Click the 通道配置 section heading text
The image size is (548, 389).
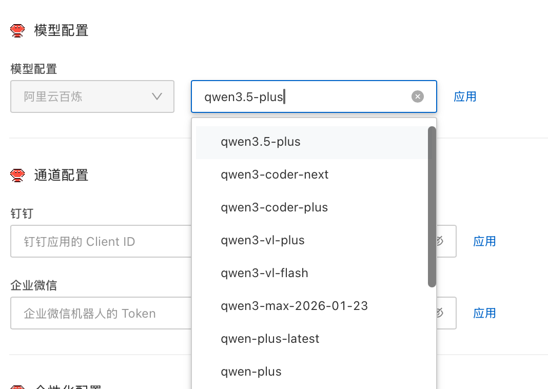[61, 175]
